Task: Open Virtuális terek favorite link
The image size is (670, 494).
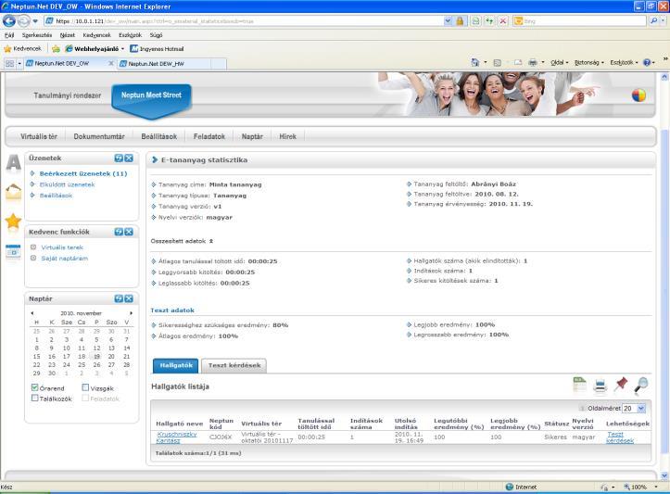Action: point(62,247)
